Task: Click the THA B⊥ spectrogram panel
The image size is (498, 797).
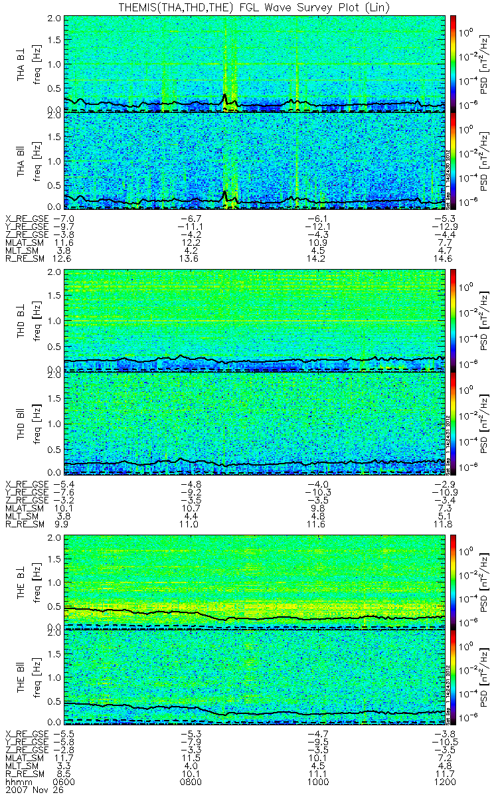Action: click(255, 63)
